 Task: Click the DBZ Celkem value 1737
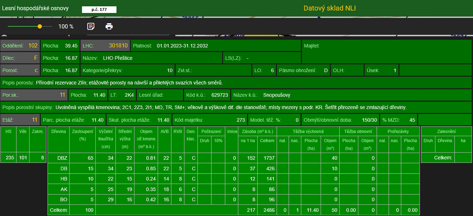[269, 158]
